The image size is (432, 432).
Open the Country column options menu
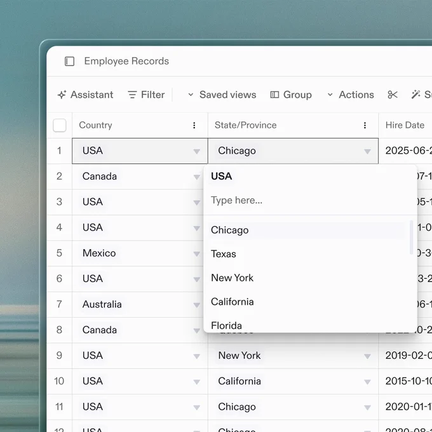coord(194,125)
